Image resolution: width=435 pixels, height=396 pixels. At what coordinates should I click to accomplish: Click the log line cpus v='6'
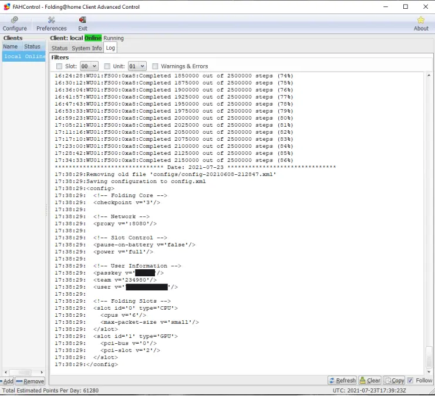point(100,315)
